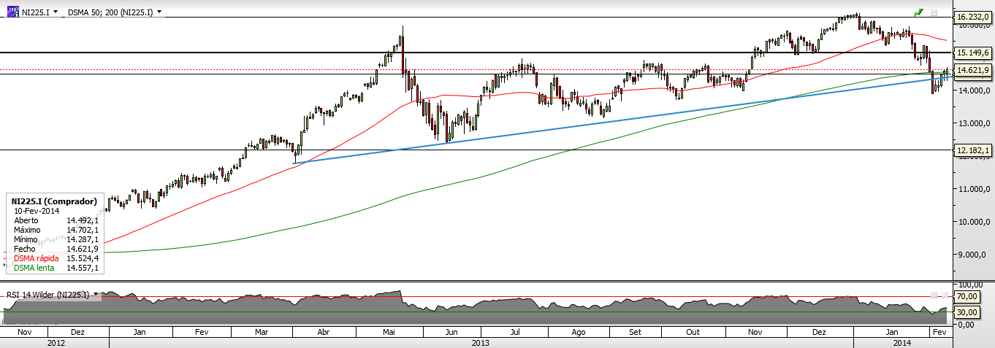Click the 11.000,0 price axis value
This screenshot has width=995, height=348.
pyautogui.click(x=972, y=189)
